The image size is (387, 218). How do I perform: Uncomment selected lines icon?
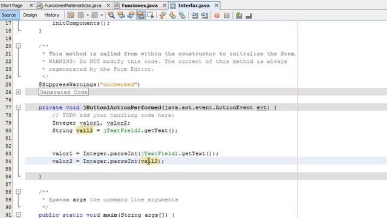(x=249, y=15)
